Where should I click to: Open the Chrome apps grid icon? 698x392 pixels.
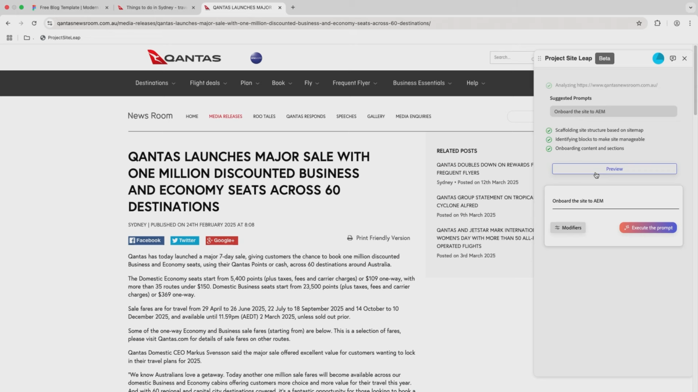pos(9,38)
